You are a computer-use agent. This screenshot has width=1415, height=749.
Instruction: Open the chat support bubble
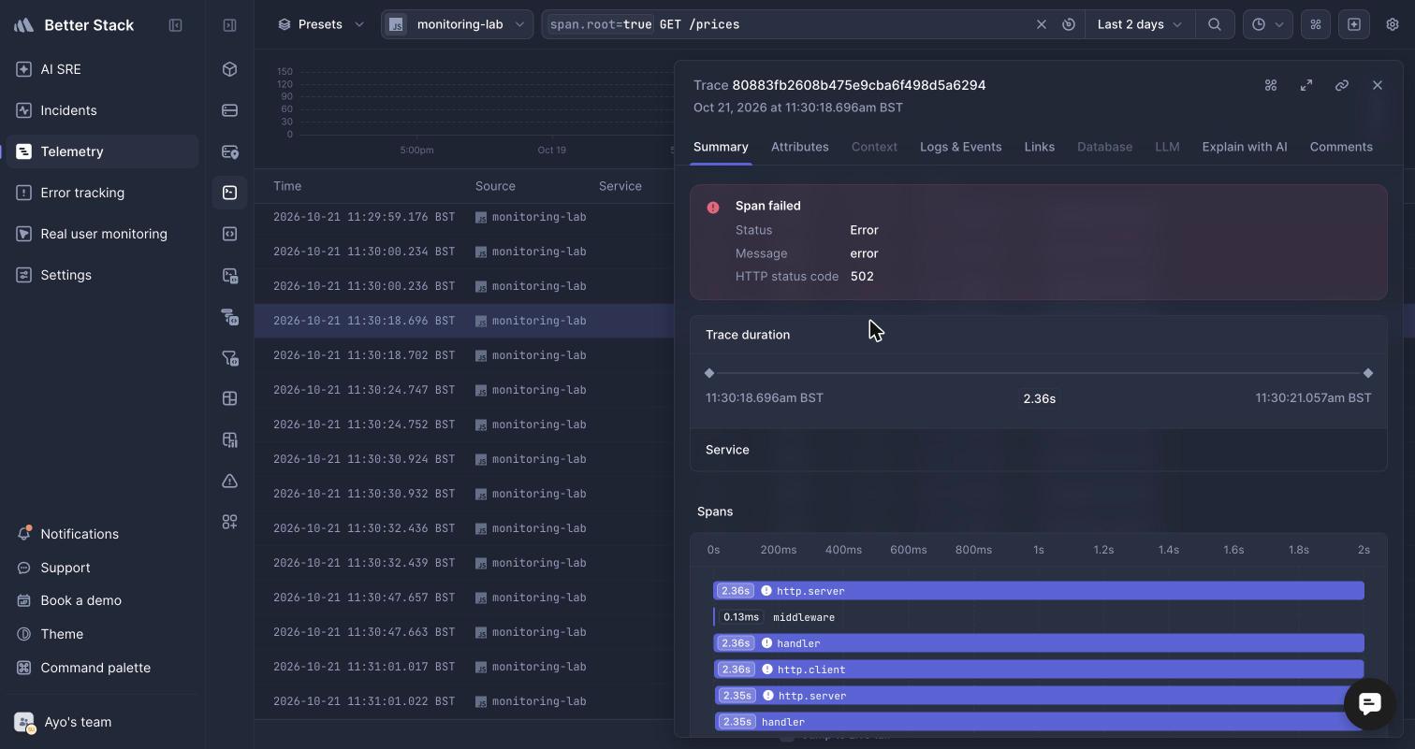(1369, 704)
